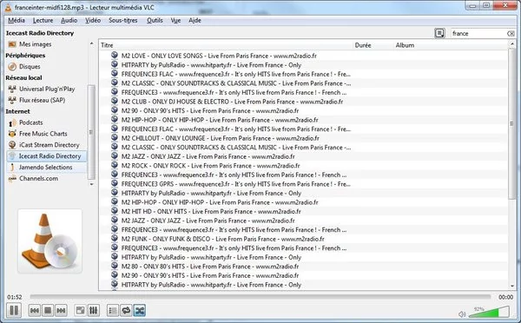Click the globe icon beside FREQUENCE3 GPRS
Viewport: 521px width, 323px height.
pyautogui.click(x=115, y=183)
